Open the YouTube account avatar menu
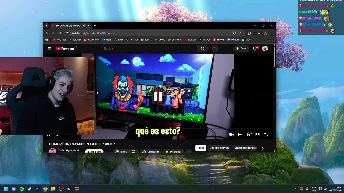Image resolution: width=344 pixels, height=193 pixels. pyautogui.click(x=265, y=49)
